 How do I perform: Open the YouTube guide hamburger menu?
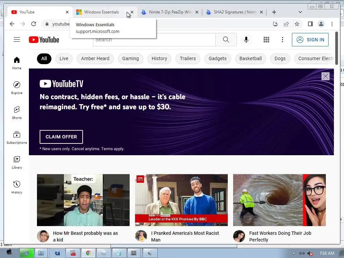17,40
